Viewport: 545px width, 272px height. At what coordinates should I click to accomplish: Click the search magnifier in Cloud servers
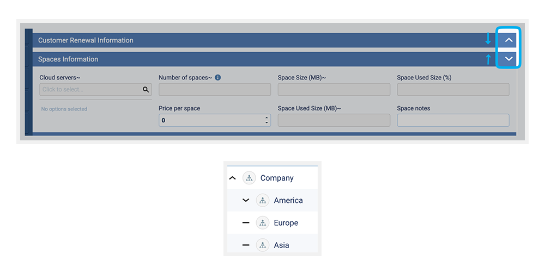pos(146,90)
